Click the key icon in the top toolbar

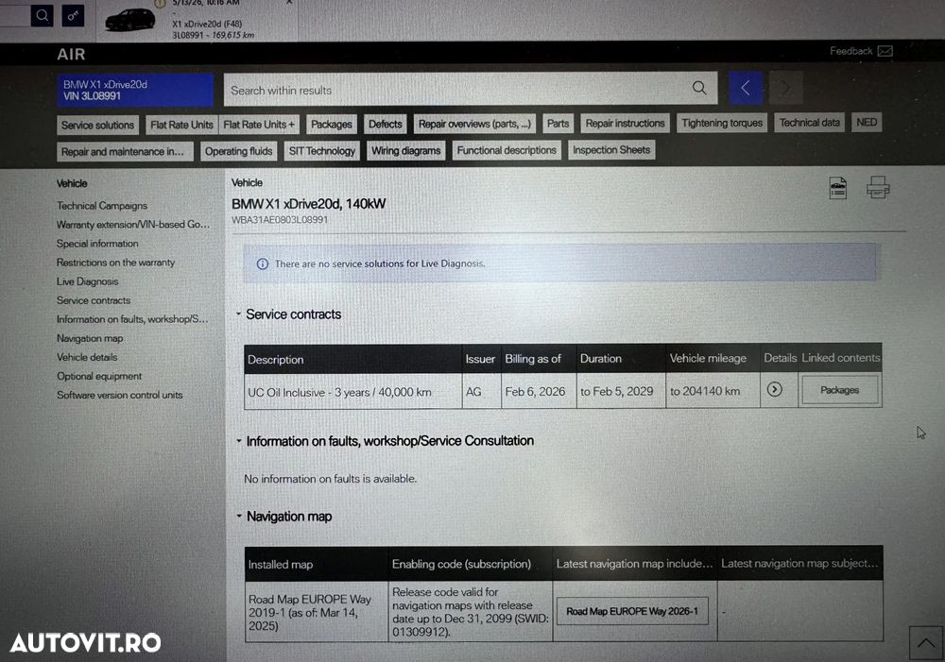click(x=73, y=16)
